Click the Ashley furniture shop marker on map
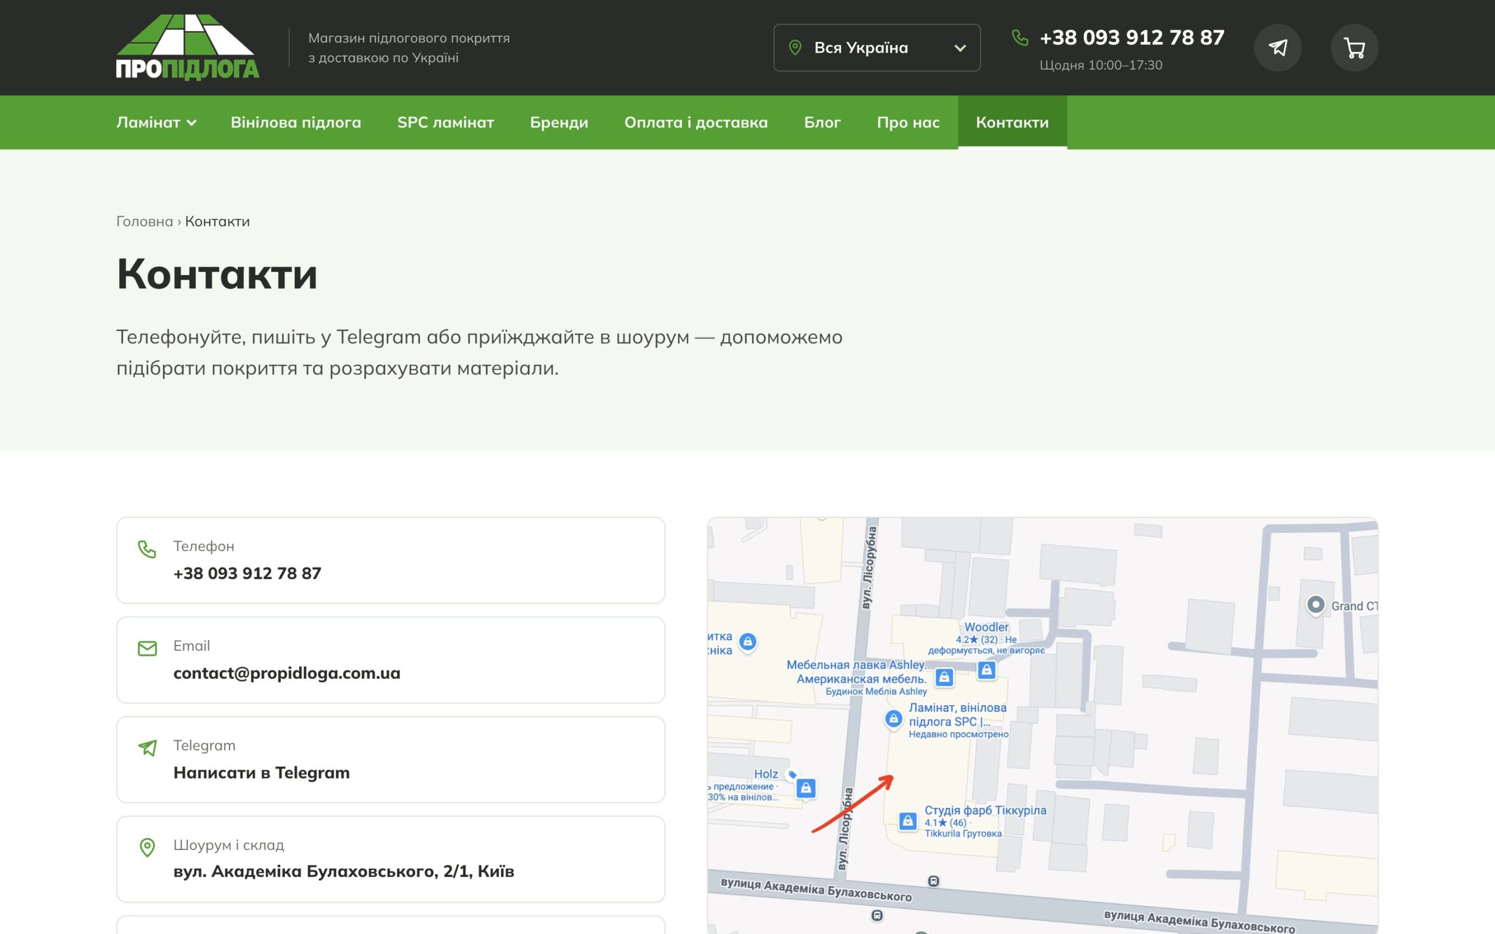 (944, 677)
